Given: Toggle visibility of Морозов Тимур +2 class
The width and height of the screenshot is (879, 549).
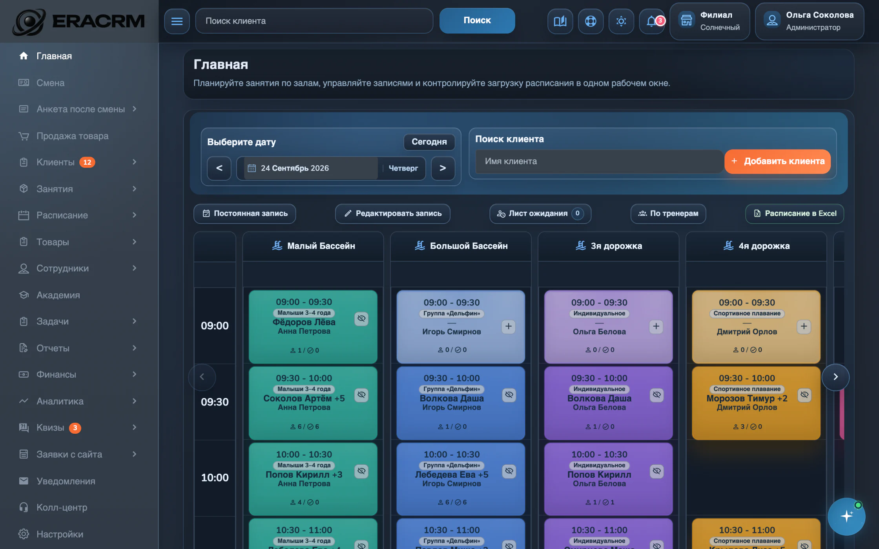Looking at the screenshot, I should [x=804, y=394].
